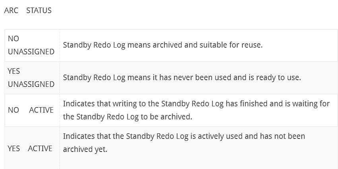This screenshot has width=338, height=169.
Task: Select the YES UNASSIGNED table cell
Action: 32,78
